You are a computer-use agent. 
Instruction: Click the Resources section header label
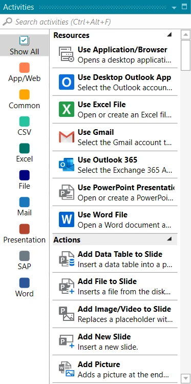(71, 35)
